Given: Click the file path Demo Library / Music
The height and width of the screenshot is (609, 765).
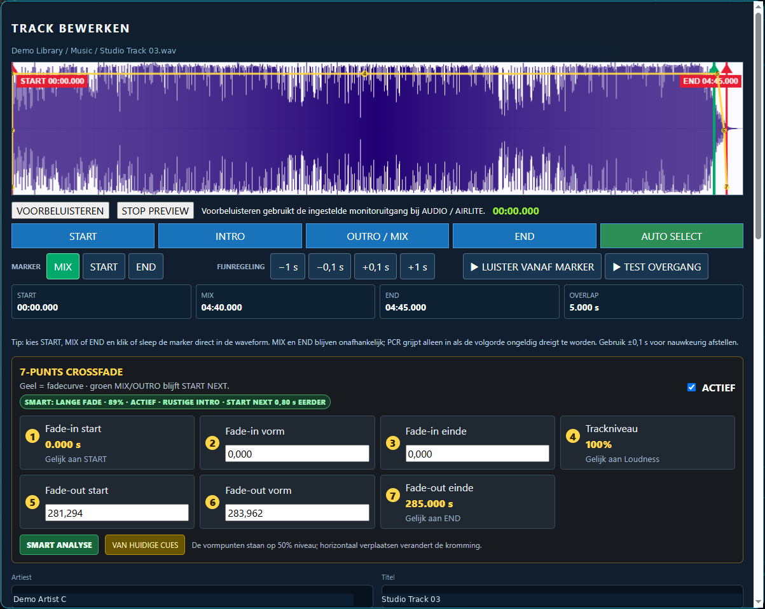Looking at the screenshot, I should [93, 50].
